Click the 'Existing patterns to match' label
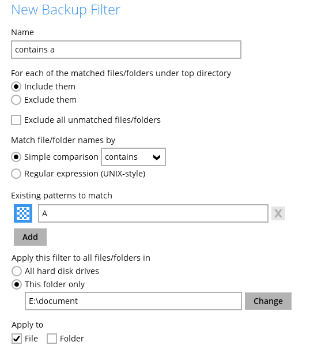 coord(62,196)
